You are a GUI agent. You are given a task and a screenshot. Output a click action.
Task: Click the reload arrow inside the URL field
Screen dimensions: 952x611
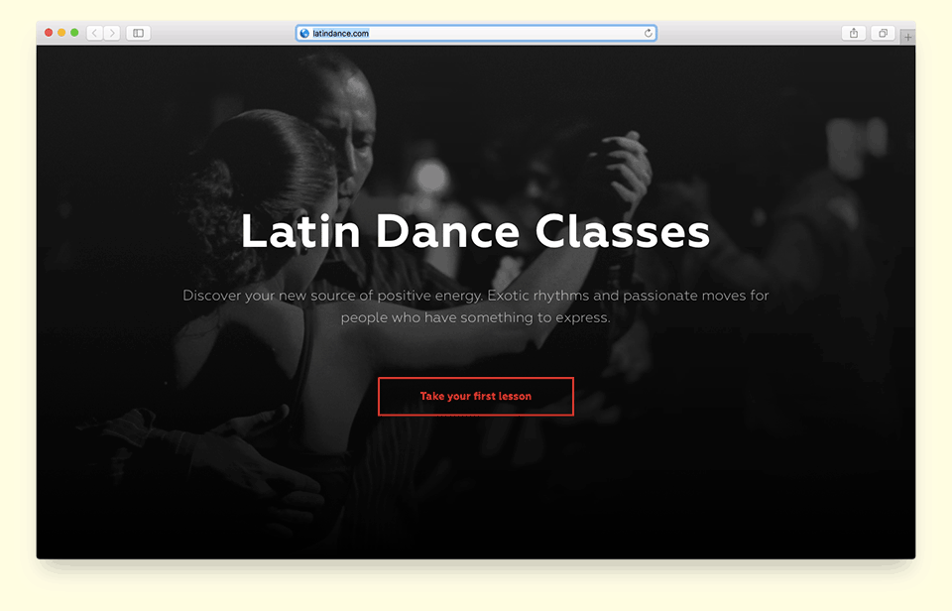[x=650, y=32]
